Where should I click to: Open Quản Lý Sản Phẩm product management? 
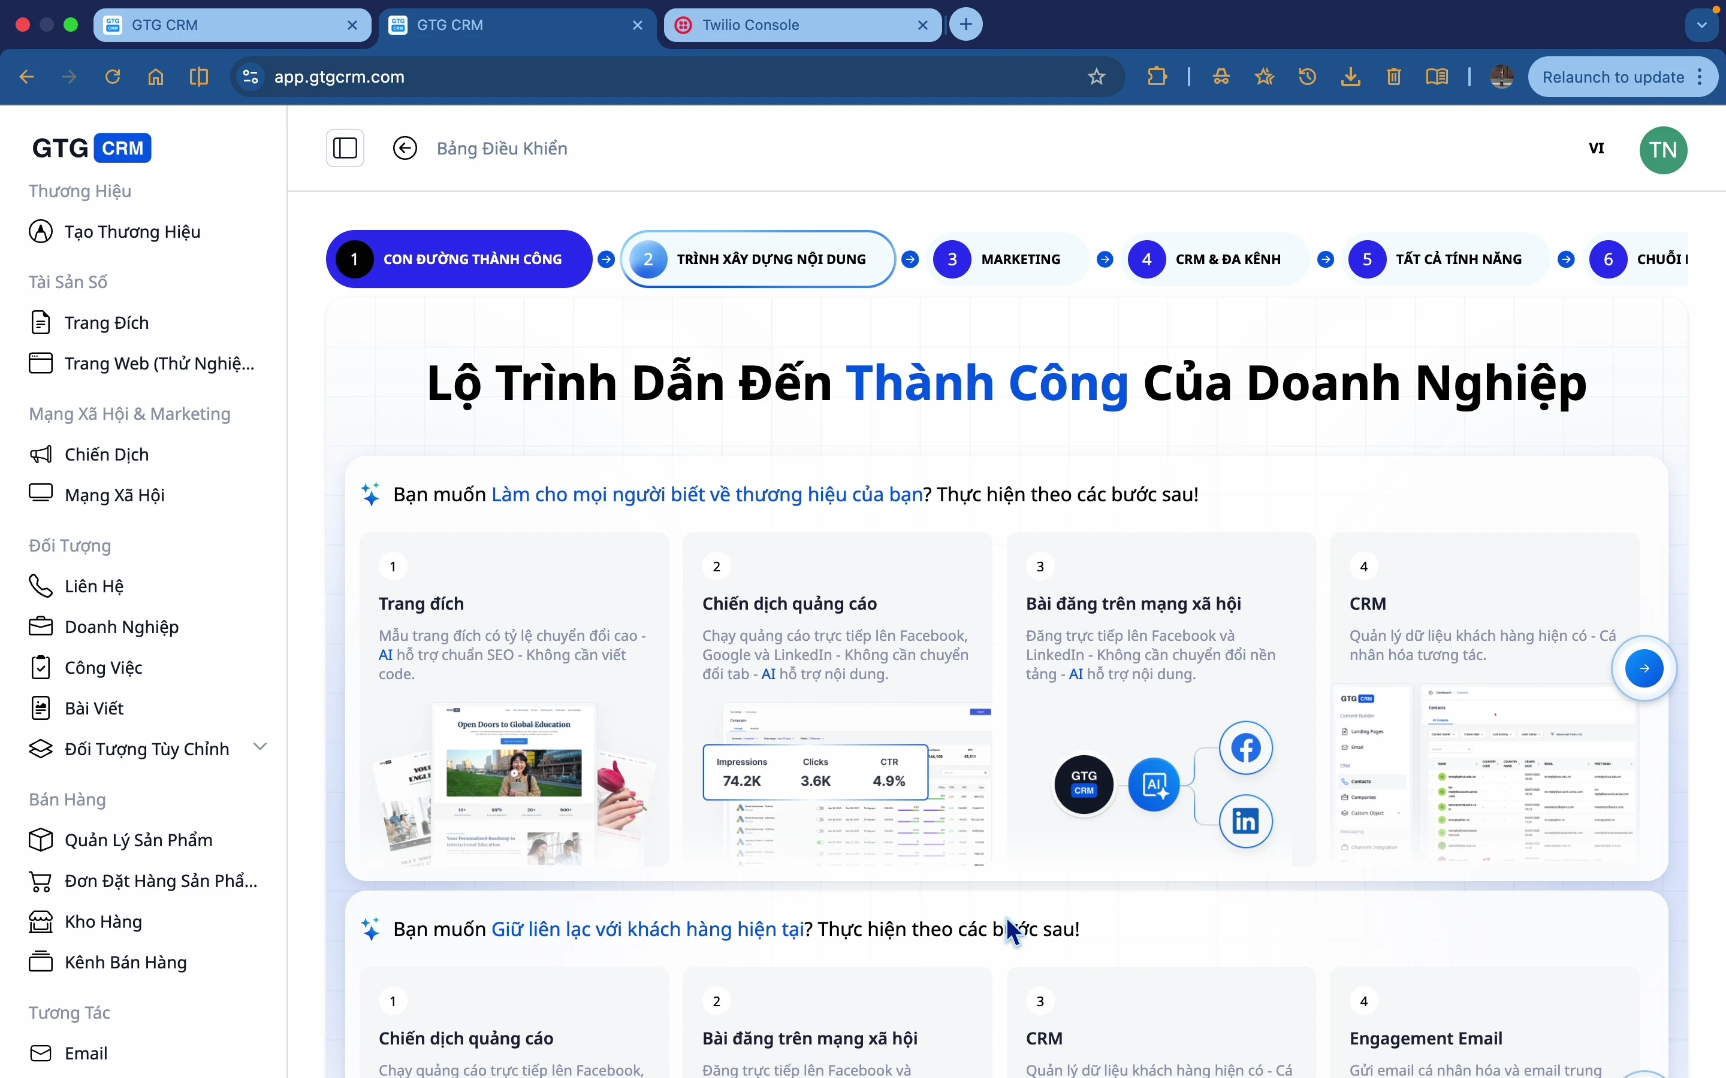[x=138, y=840]
